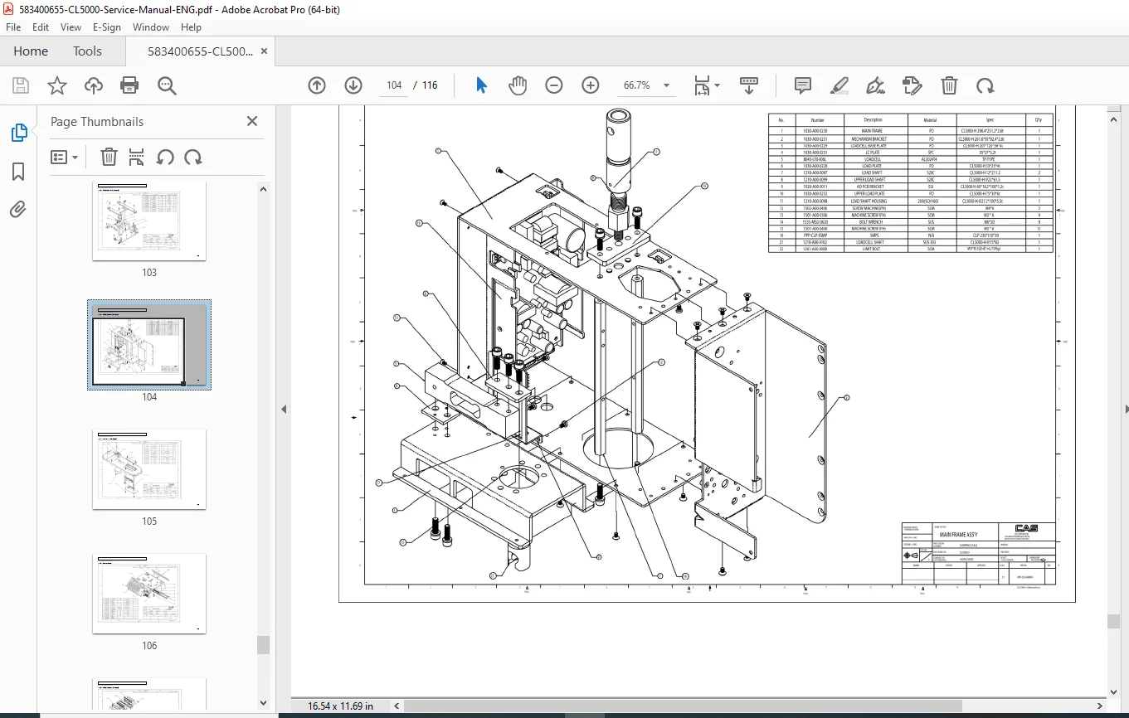Zoom in with the plus circle button

pos(591,85)
